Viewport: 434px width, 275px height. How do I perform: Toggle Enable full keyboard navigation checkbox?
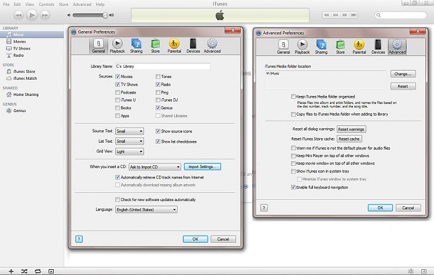[293, 187]
